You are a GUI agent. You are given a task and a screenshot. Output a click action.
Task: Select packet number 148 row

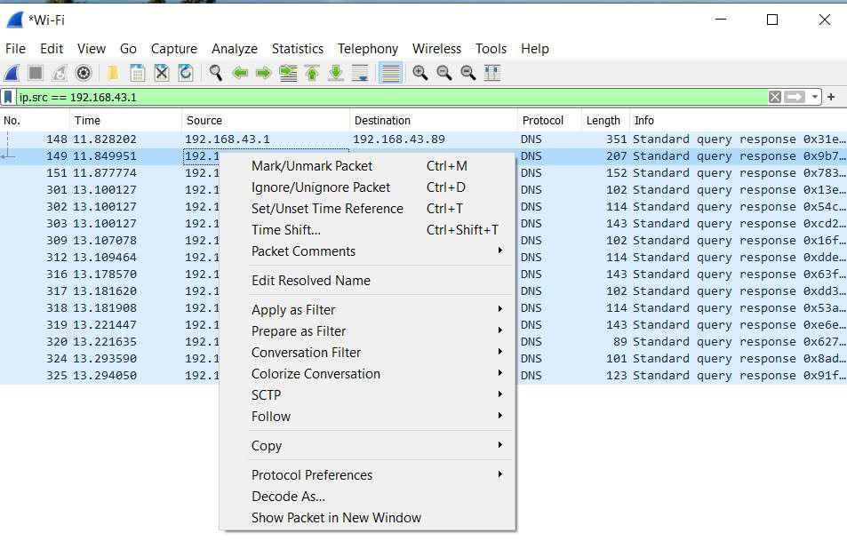pyautogui.click(x=423, y=139)
